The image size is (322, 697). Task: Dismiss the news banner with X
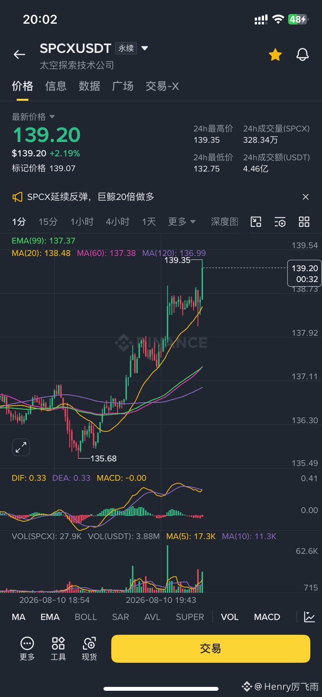(x=306, y=197)
